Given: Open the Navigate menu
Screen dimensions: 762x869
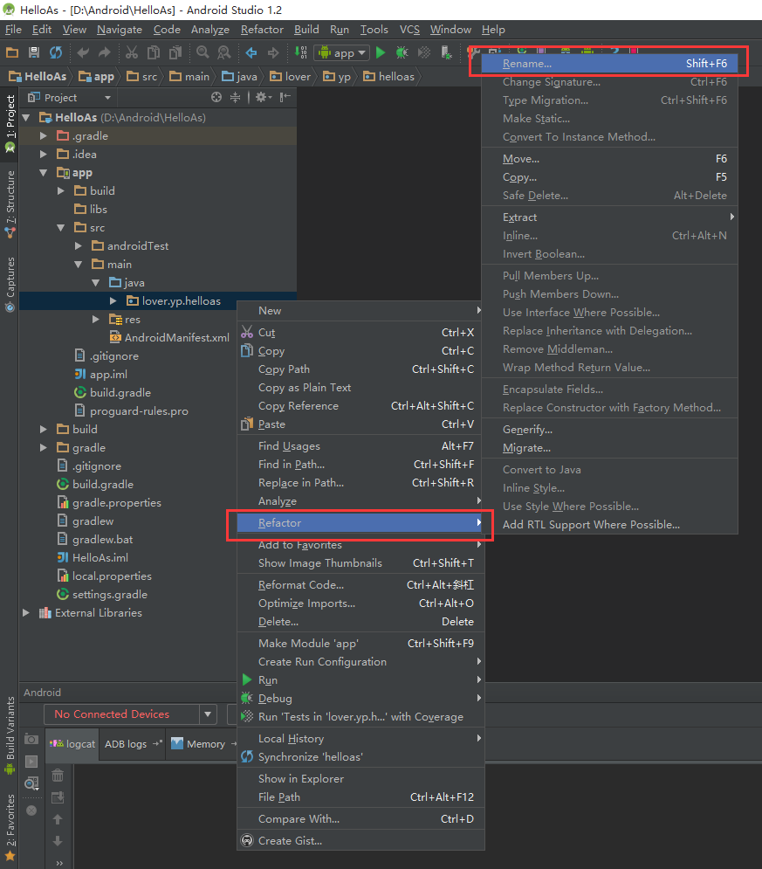Looking at the screenshot, I should click(119, 30).
